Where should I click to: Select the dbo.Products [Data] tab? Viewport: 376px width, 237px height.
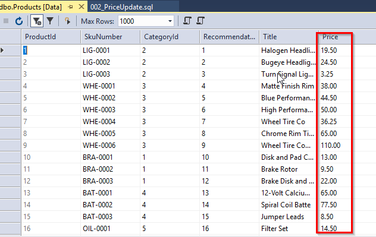pos(31,7)
